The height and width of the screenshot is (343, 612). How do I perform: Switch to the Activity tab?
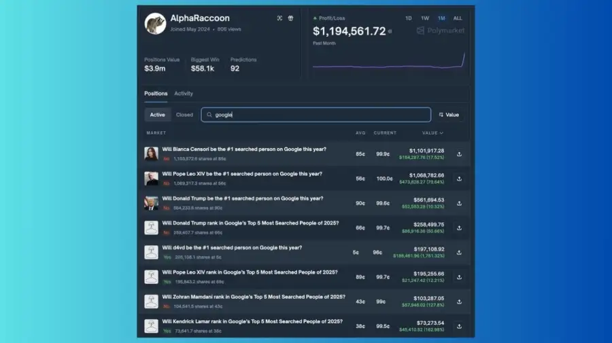tap(184, 94)
